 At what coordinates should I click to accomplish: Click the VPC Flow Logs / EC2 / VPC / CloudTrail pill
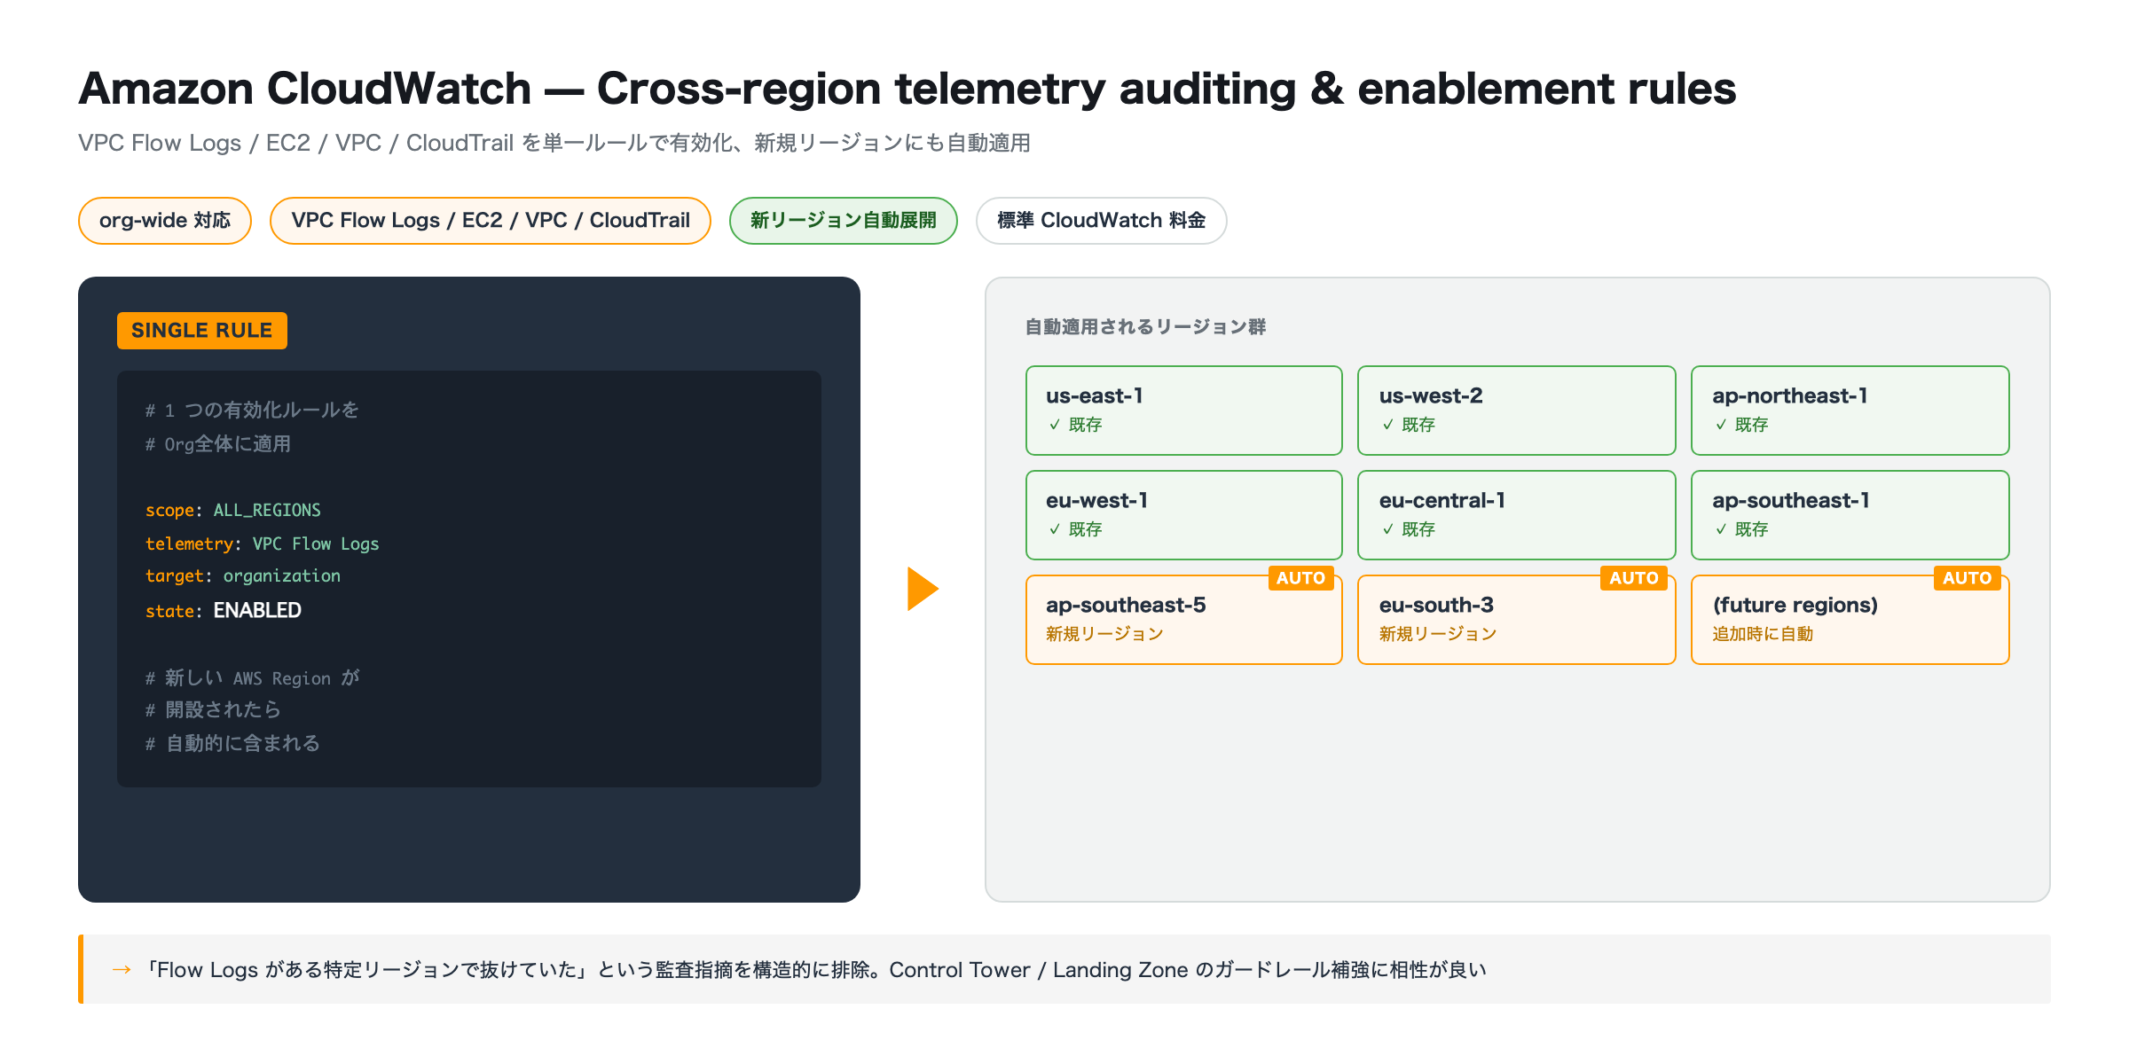(491, 221)
